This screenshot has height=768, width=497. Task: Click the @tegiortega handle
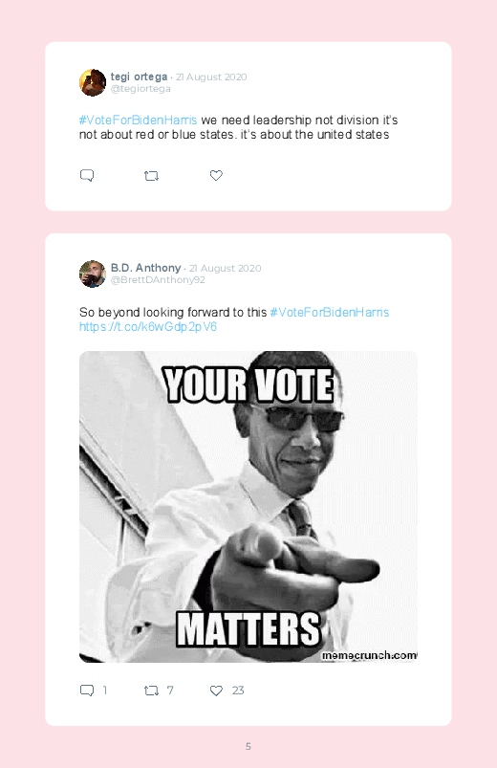(x=140, y=89)
